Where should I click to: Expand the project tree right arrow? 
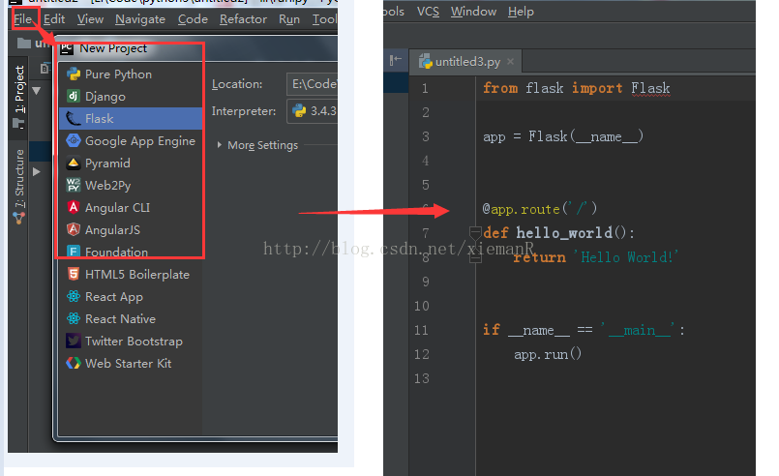[36, 172]
